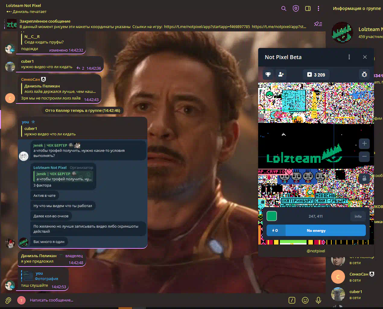This screenshot has height=309, width=383.
Task: Click the message 'Вас много я один'
Action: [x=49, y=242]
